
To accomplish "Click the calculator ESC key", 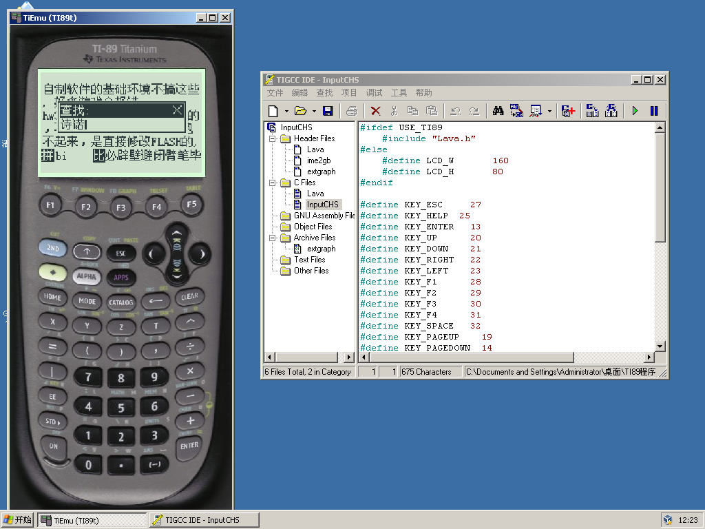I will [x=121, y=253].
